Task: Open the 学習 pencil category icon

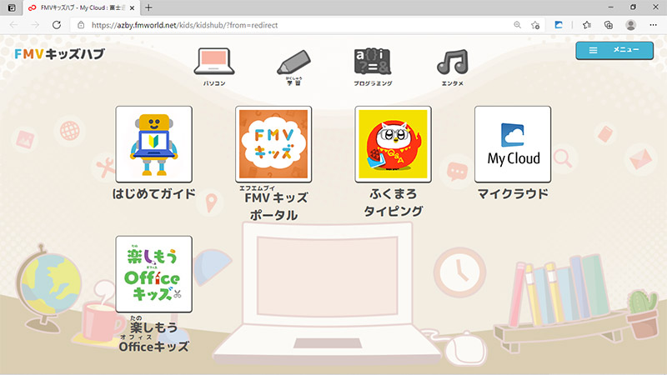Action: [294, 62]
